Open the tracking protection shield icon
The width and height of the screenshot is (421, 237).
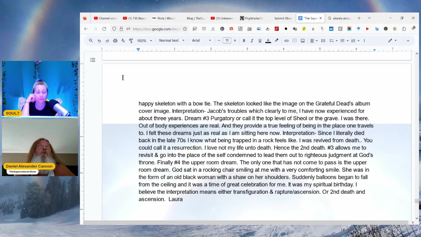114,29
